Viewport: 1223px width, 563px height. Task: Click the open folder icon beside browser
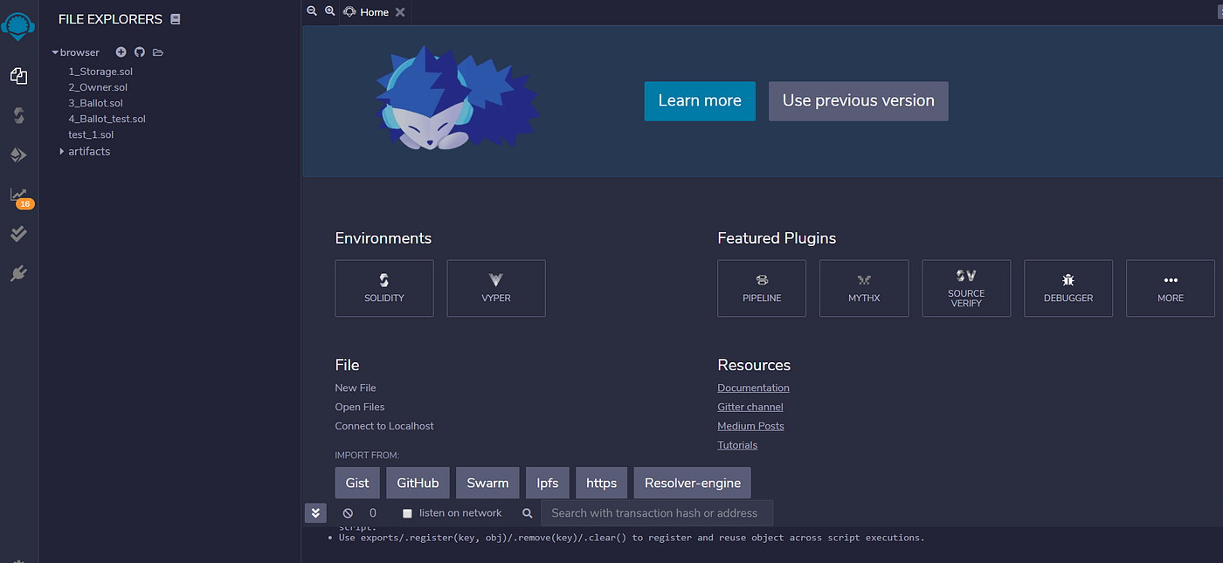[158, 52]
